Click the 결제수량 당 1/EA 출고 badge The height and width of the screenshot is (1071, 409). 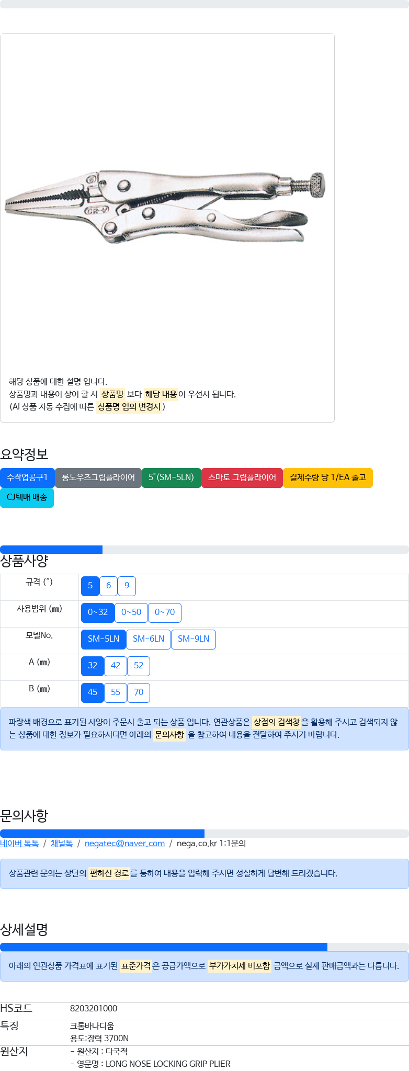coord(328,477)
